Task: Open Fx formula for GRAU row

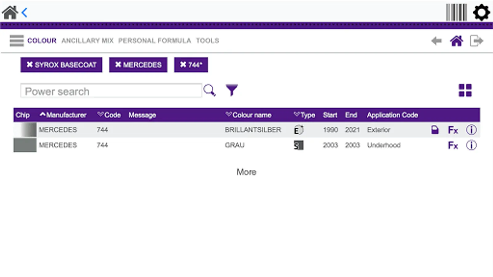Action: click(453, 146)
